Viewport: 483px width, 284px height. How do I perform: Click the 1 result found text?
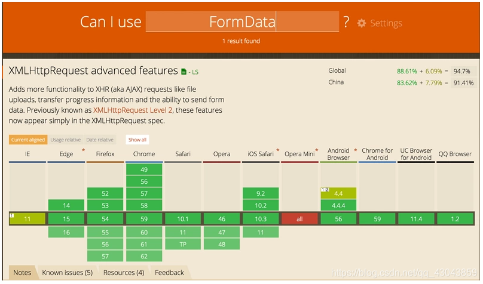241,41
